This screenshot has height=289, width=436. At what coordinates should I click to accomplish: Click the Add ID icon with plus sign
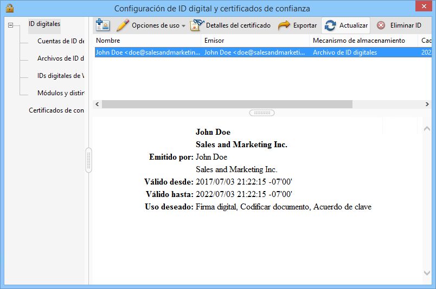[x=102, y=25]
